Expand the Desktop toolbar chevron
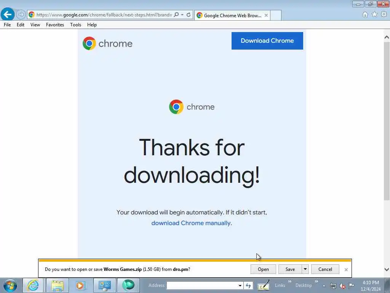This screenshot has height=293, width=390. click(316, 281)
